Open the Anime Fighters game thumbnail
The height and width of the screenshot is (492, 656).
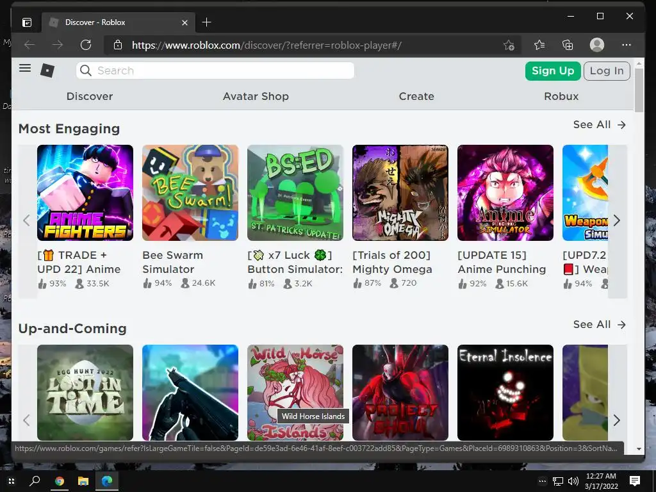coord(85,193)
